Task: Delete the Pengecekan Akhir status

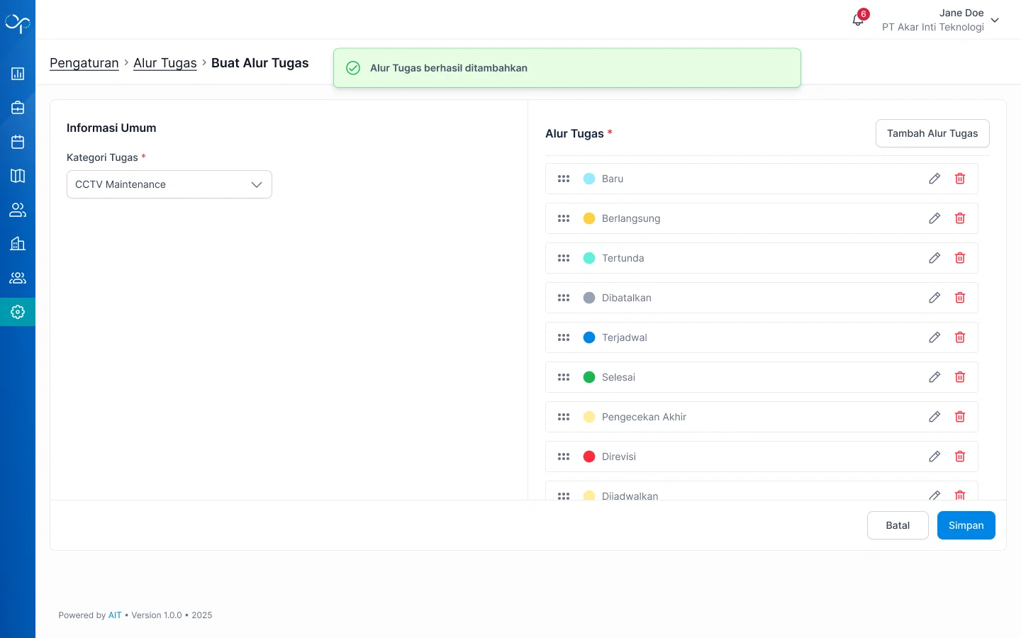Action: pyautogui.click(x=960, y=417)
